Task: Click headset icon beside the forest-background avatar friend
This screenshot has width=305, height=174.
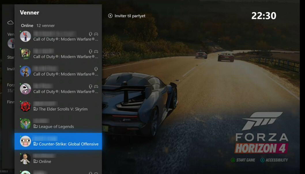Action: (91, 52)
